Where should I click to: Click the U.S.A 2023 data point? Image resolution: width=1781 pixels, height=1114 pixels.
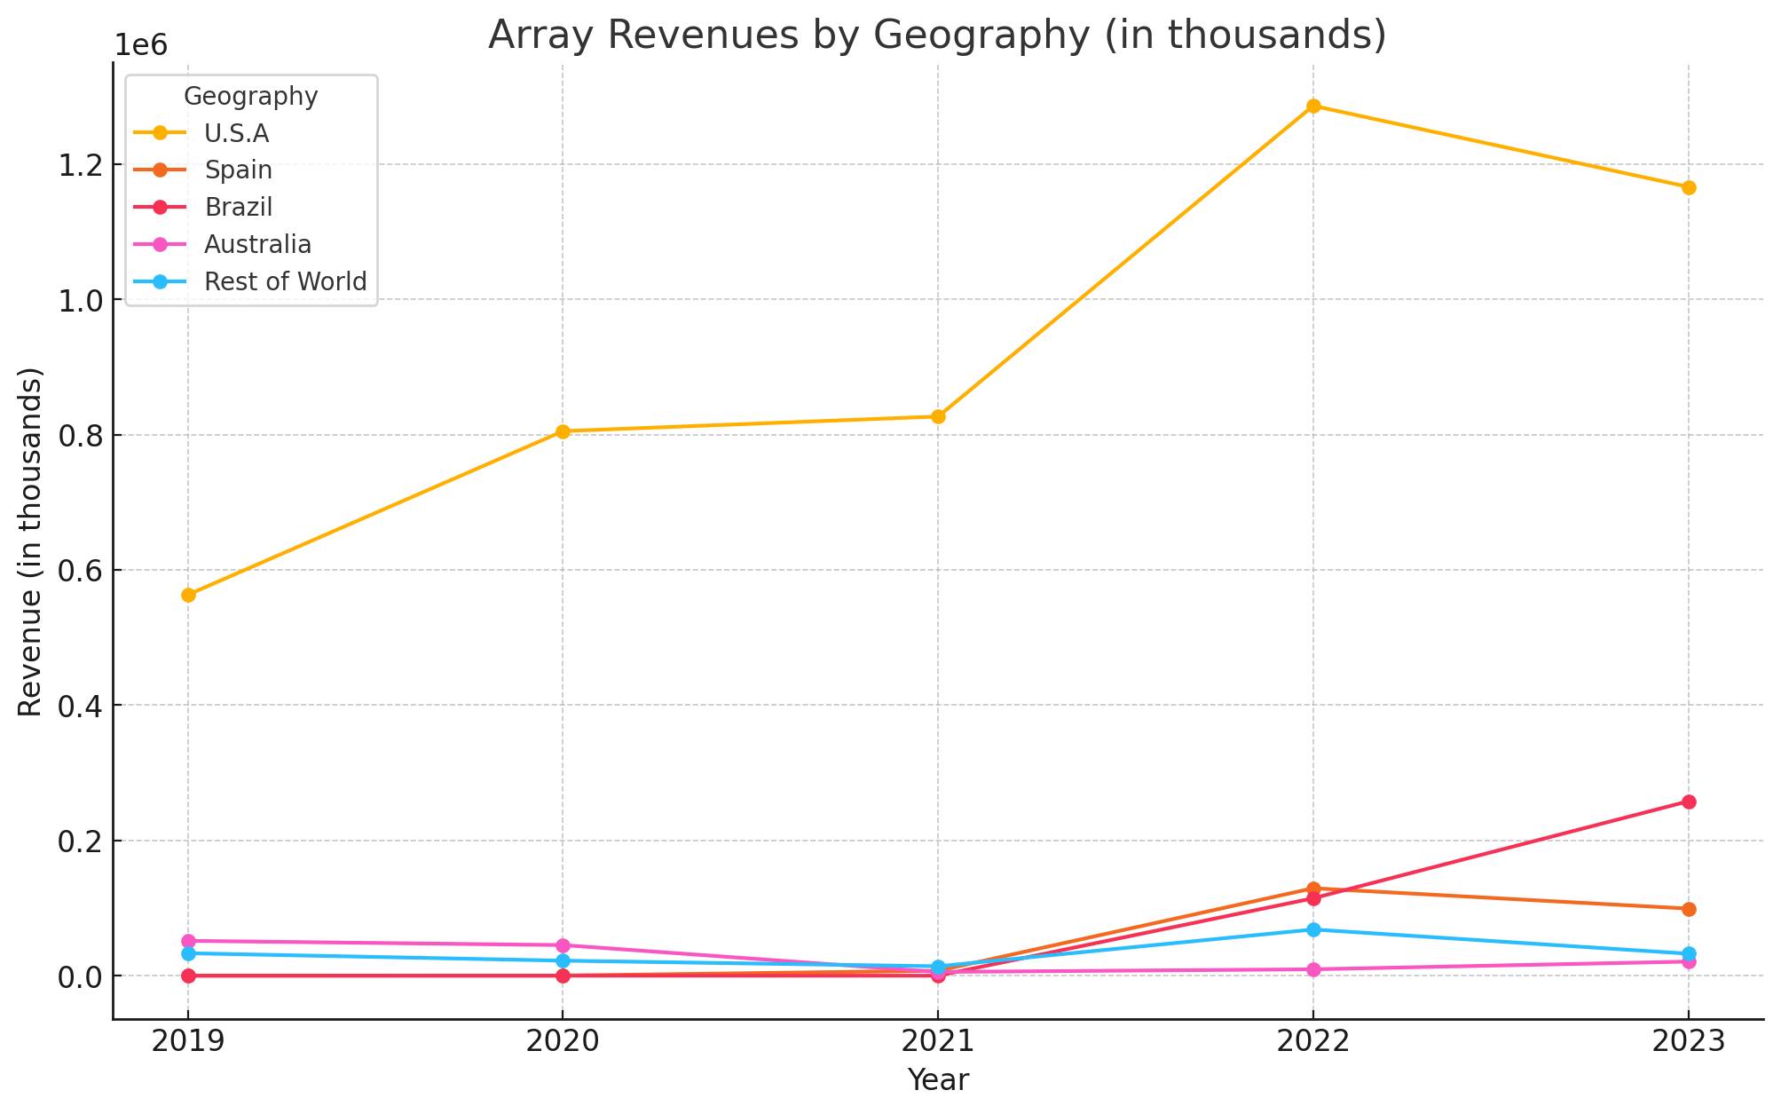[1689, 187]
